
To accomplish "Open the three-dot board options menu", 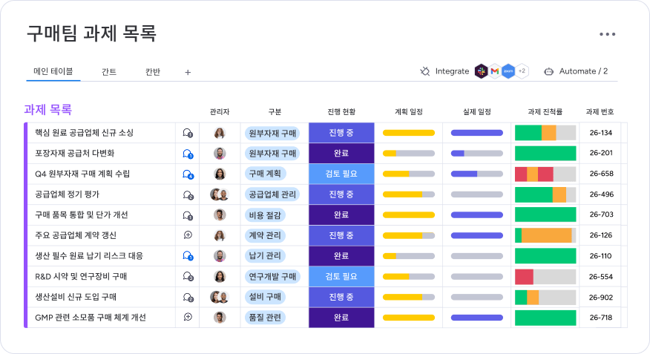I will tap(607, 34).
